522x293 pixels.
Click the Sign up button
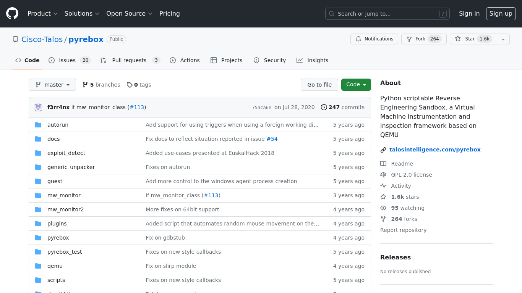501,14
